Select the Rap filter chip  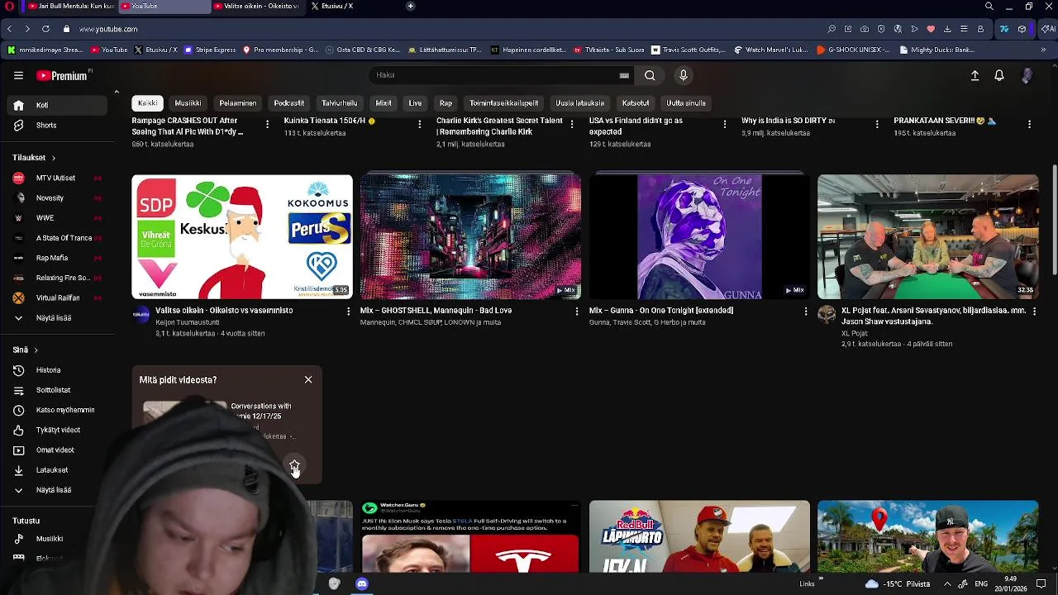tap(446, 103)
